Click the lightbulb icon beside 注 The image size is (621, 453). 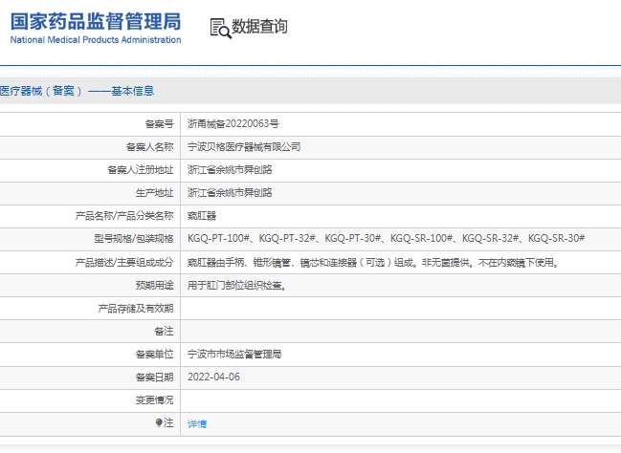(x=159, y=423)
